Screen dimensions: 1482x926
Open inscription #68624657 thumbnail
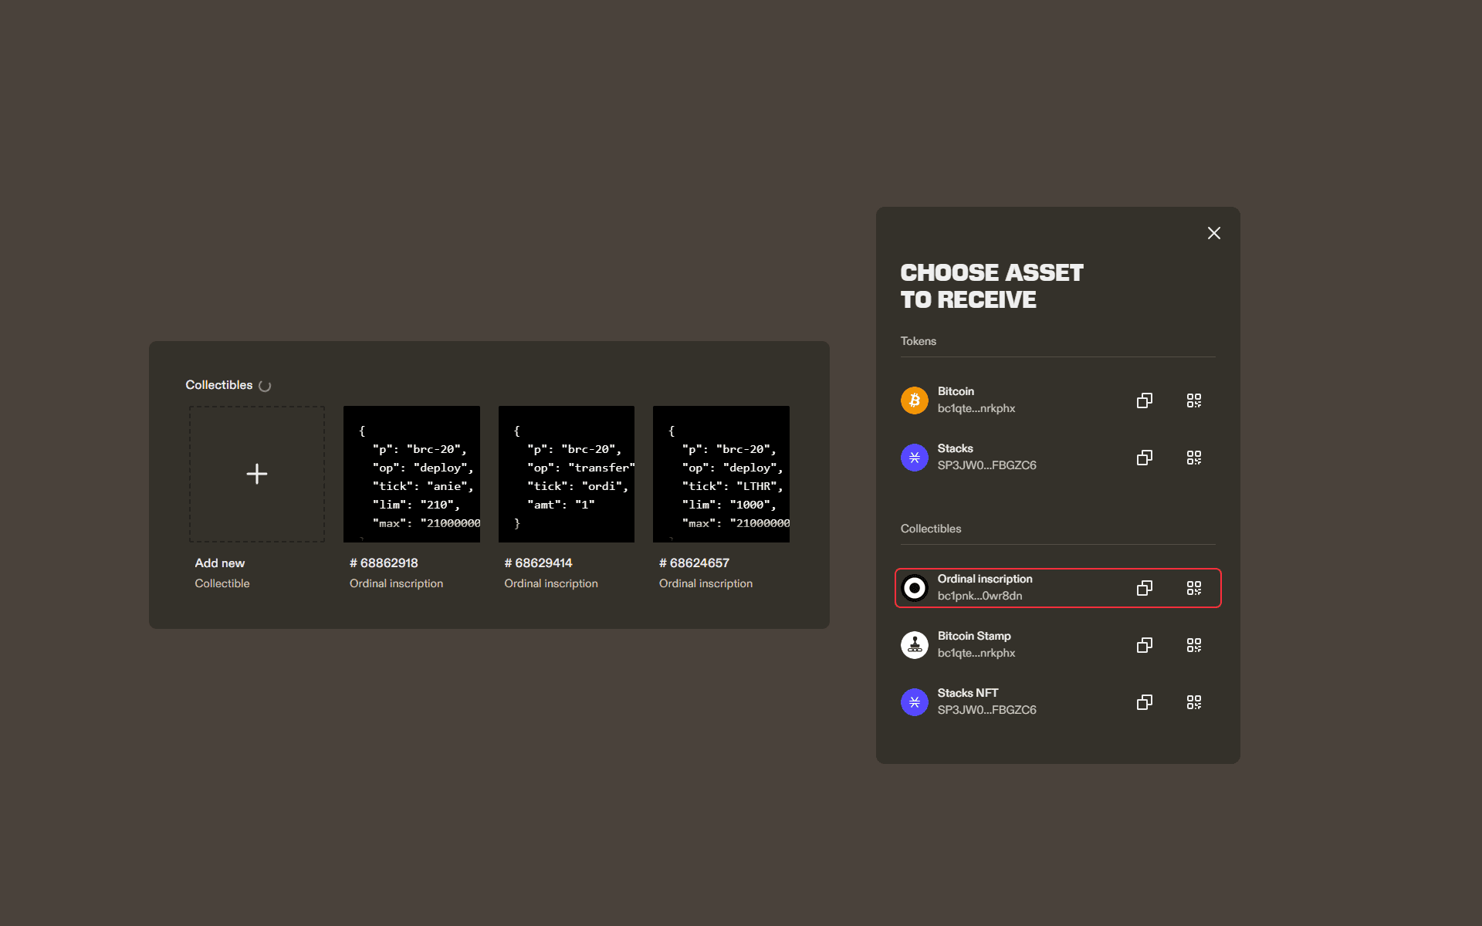[x=721, y=474]
